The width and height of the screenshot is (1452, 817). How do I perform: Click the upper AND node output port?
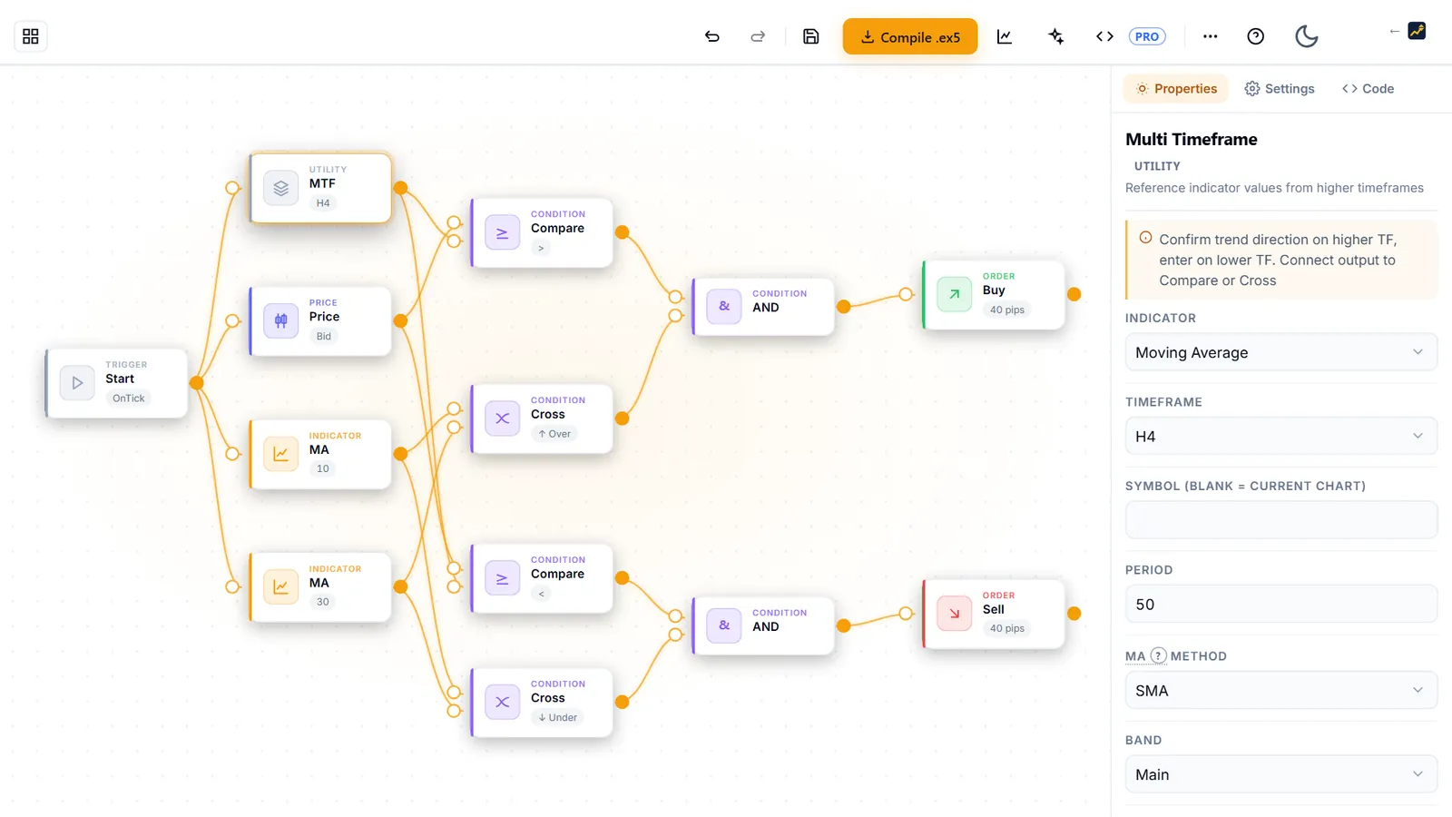[x=844, y=307]
